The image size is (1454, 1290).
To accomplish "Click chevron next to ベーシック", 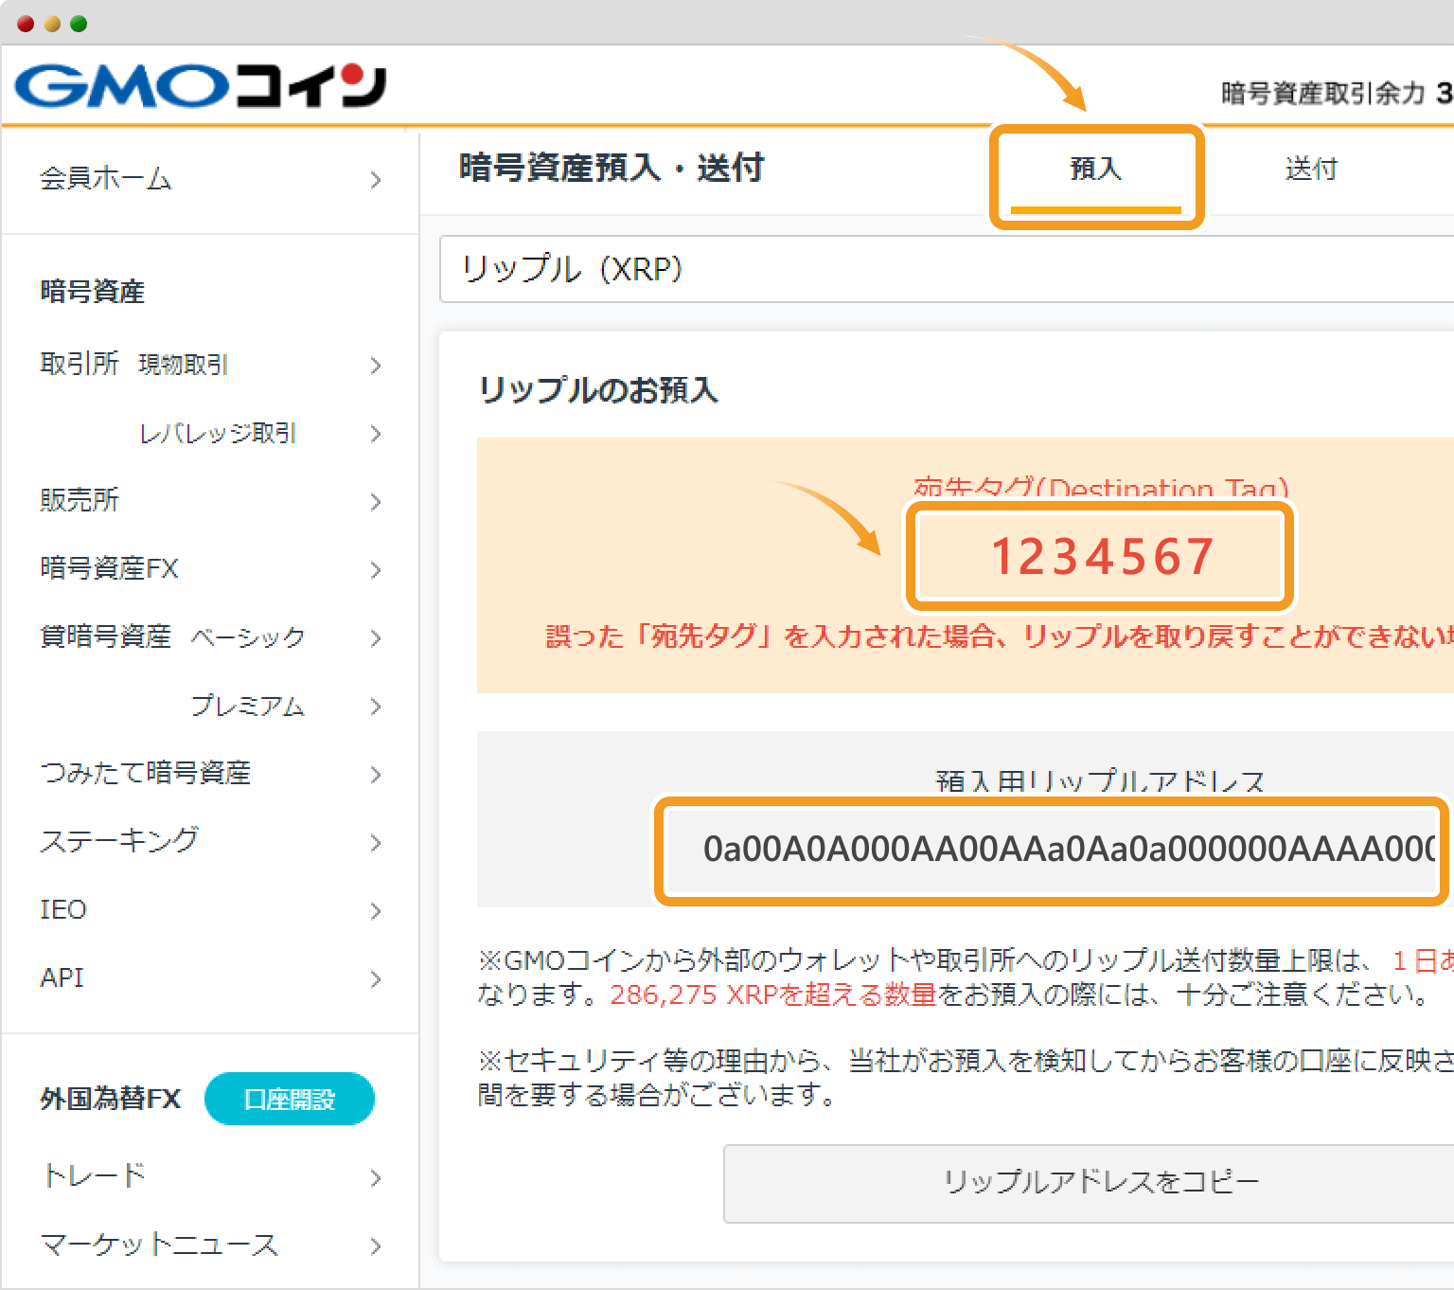I will tap(376, 638).
